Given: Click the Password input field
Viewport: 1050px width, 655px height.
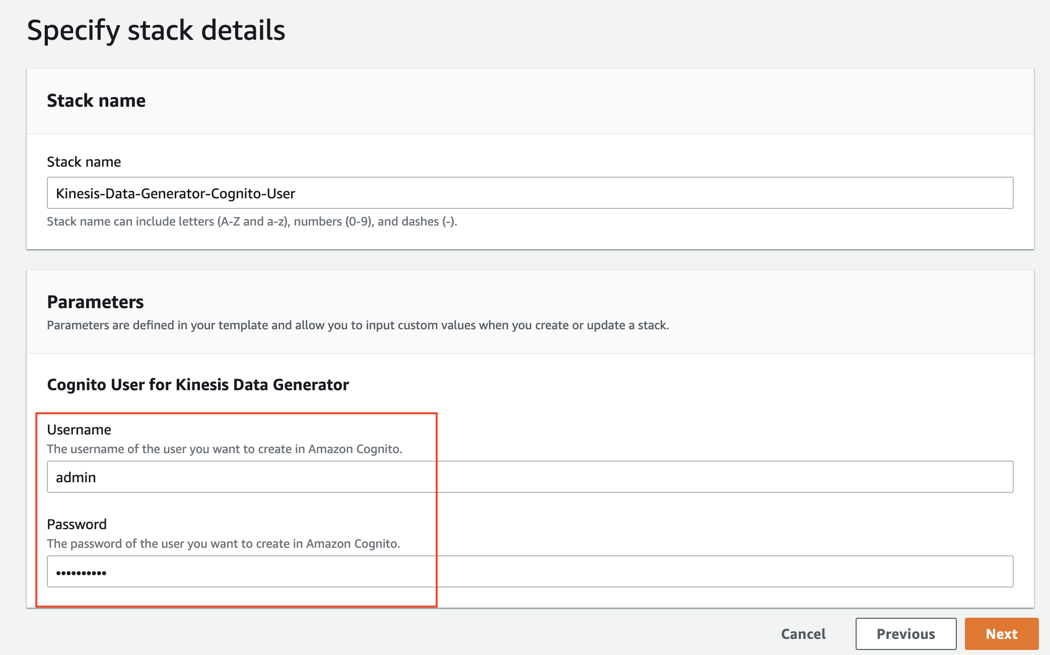Looking at the screenshot, I should 530,571.
